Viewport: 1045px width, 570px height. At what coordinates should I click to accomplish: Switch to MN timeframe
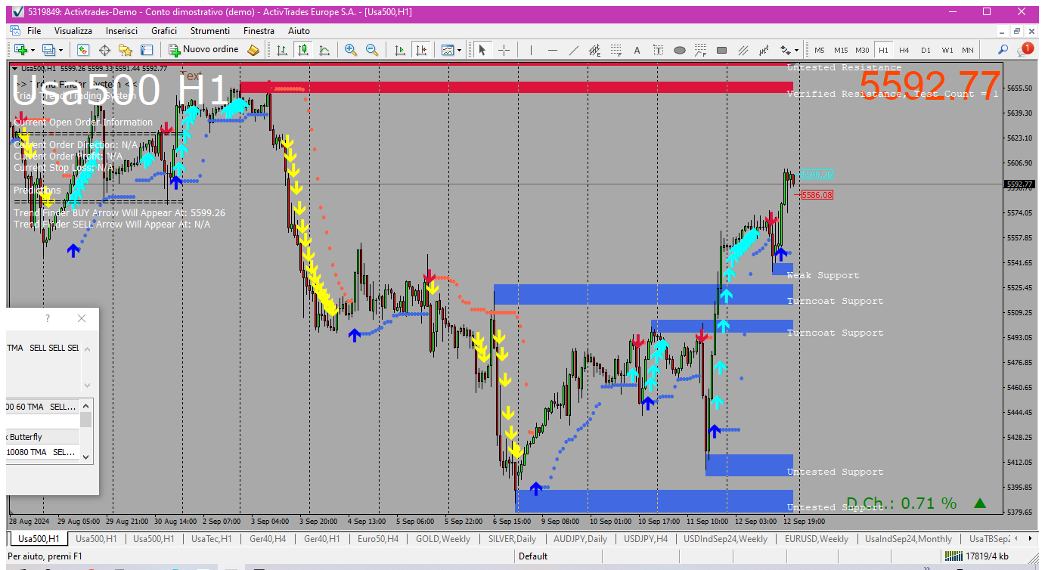click(968, 50)
